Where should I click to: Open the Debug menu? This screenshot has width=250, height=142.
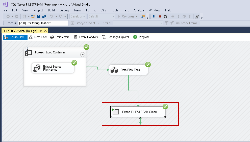(x=64, y=10)
